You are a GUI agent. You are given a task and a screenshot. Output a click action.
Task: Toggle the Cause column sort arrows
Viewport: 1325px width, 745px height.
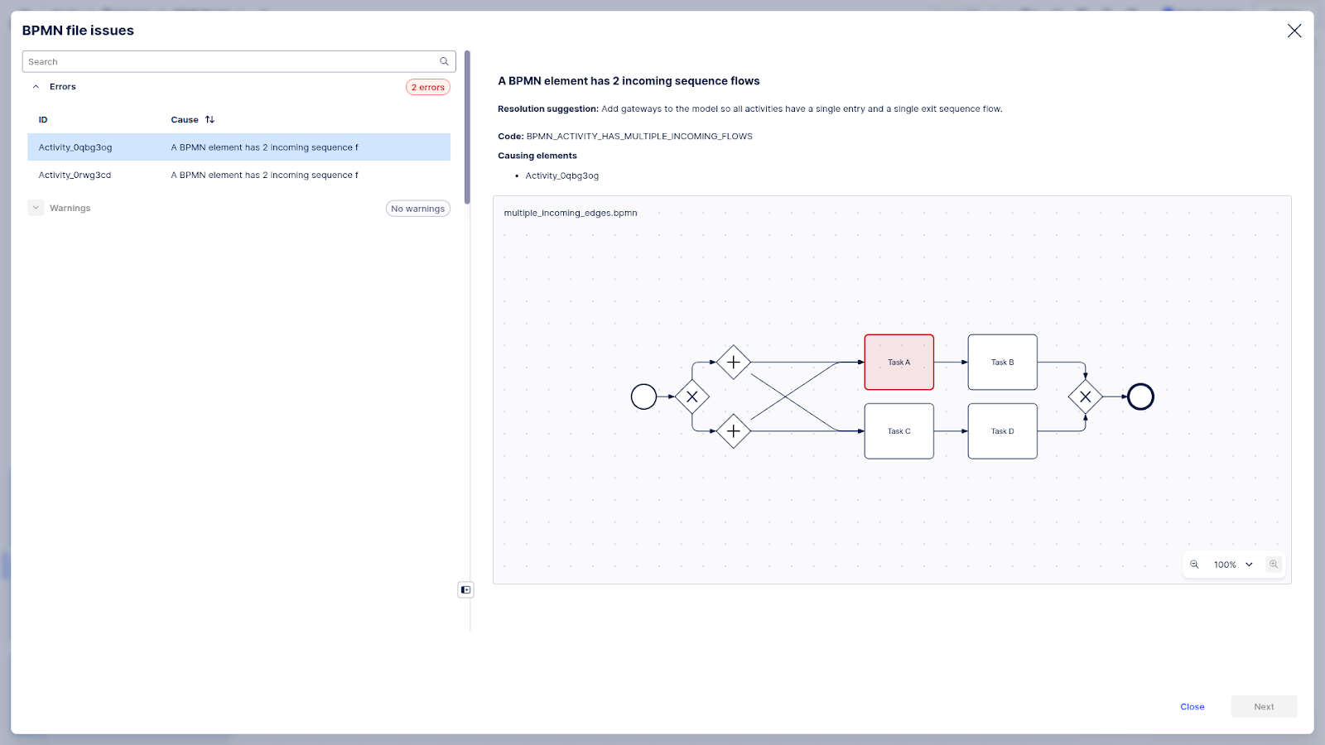click(x=210, y=120)
